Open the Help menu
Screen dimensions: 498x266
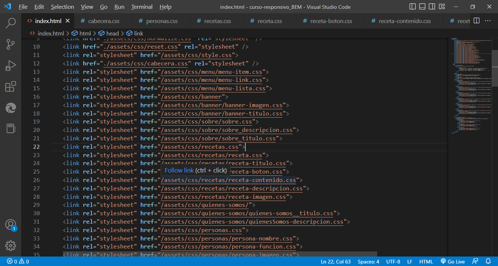coord(166,7)
